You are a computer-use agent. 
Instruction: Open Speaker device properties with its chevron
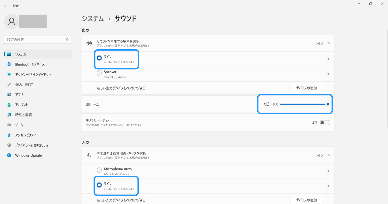pos(328,74)
